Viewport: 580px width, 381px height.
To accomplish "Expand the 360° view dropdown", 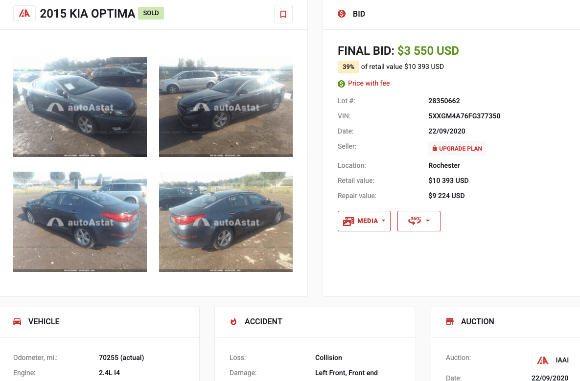I will pos(418,221).
